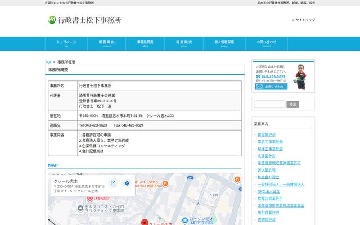
Task: Open お問い合わせ in the navigation bar
Action: (267, 43)
